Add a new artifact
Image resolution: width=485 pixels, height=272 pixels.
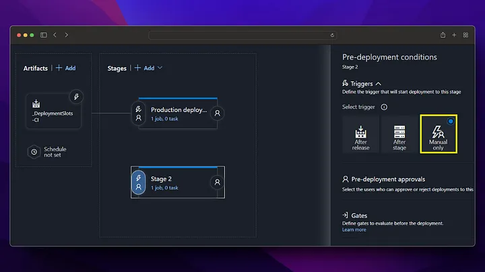(66, 68)
